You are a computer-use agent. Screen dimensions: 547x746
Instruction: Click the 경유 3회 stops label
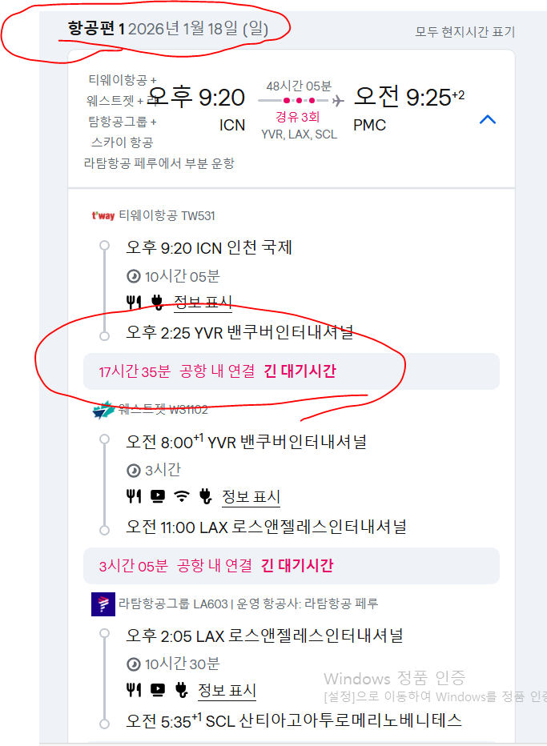pos(298,117)
